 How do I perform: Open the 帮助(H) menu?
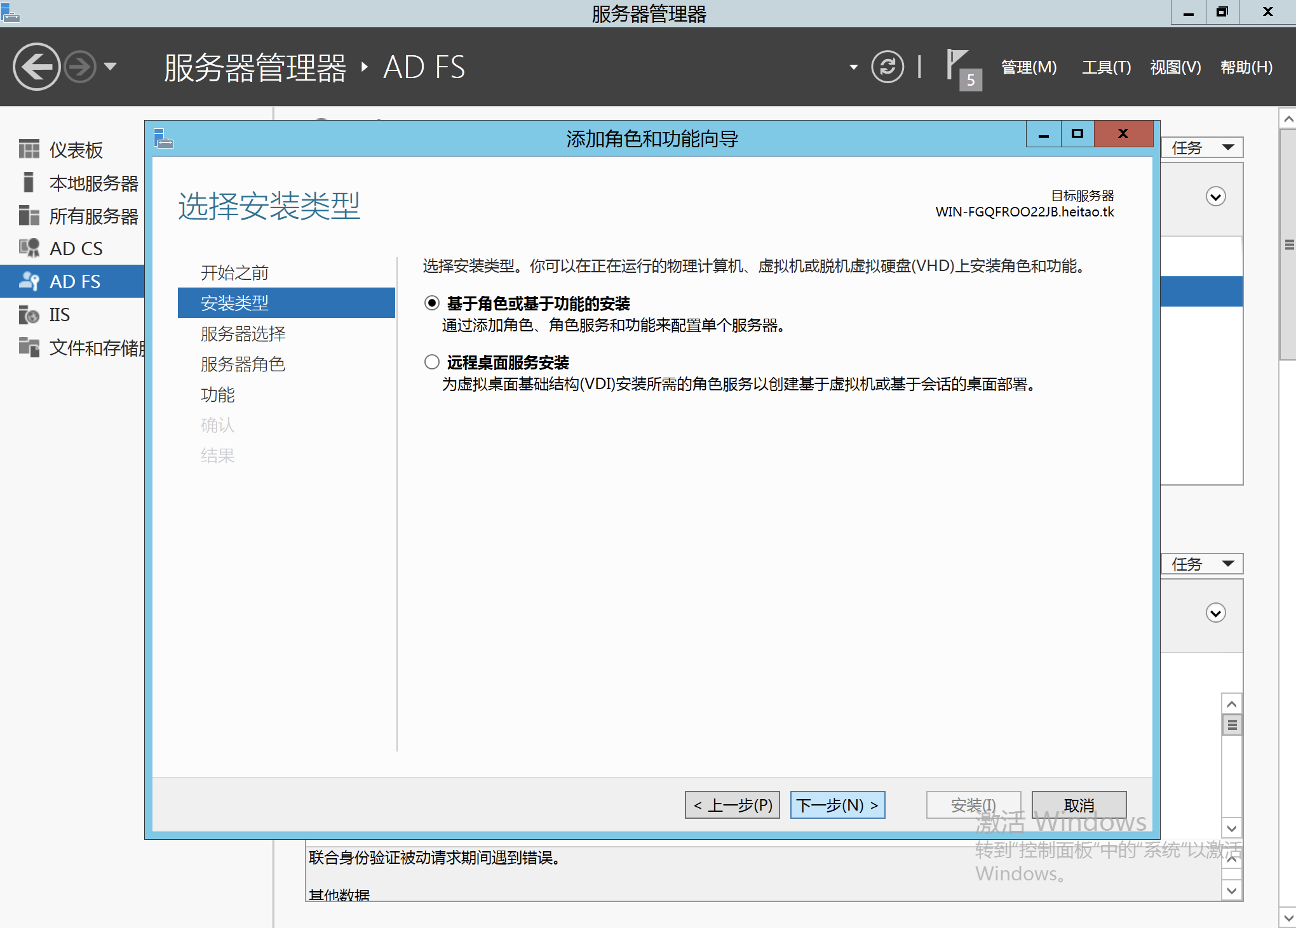click(1246, 67)
